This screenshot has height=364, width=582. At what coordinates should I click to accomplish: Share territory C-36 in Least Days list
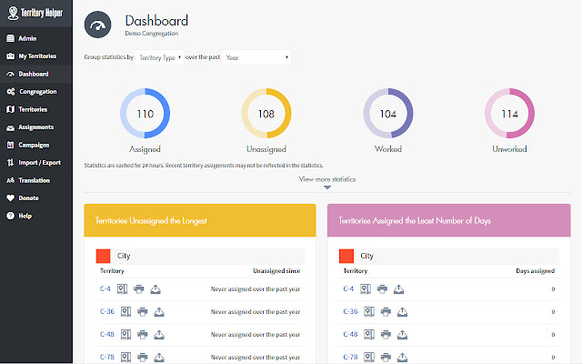[402, 311]
